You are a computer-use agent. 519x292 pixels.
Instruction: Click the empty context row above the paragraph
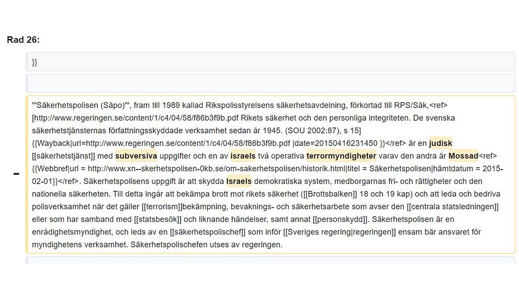[270, 83]
